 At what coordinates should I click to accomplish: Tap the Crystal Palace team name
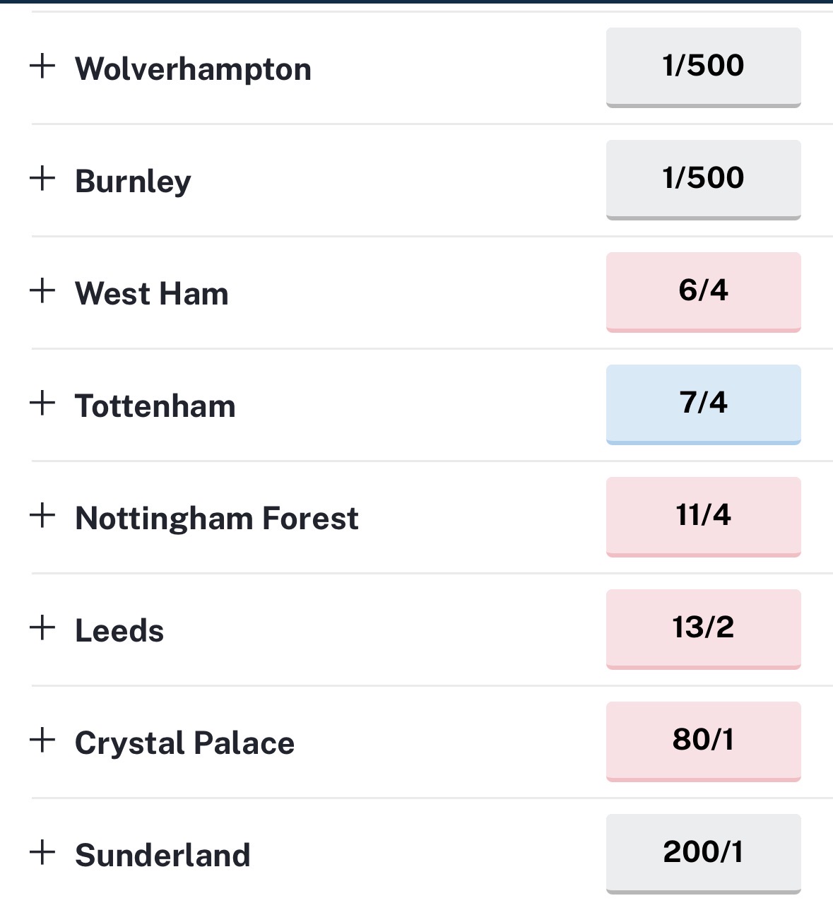[x=184, y=743]
